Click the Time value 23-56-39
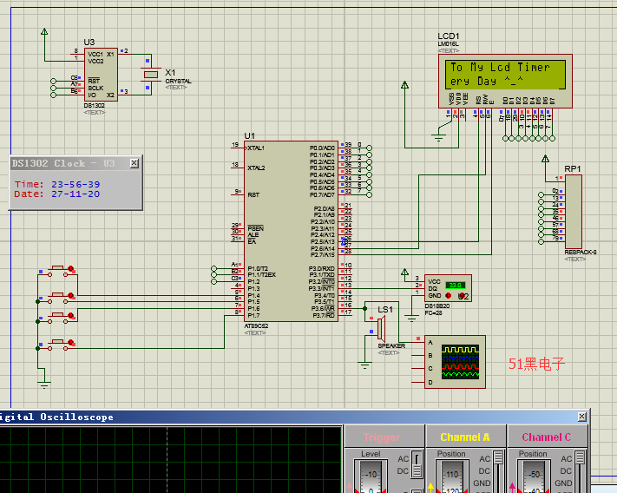This screenshot has height=493, width=617. tap(75, 184)
